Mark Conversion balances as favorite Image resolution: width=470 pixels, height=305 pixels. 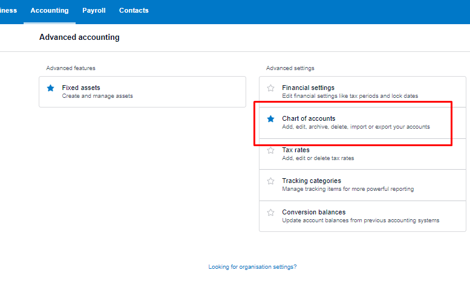[x=270, y=213]
